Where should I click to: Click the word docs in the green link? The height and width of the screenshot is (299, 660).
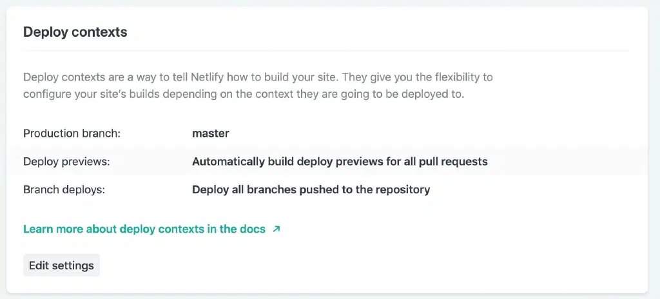(x=253, y=229)
